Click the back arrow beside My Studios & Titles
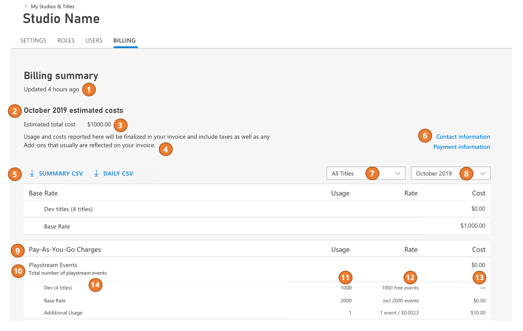Screen dimensions: 523x331 point(27,6)
